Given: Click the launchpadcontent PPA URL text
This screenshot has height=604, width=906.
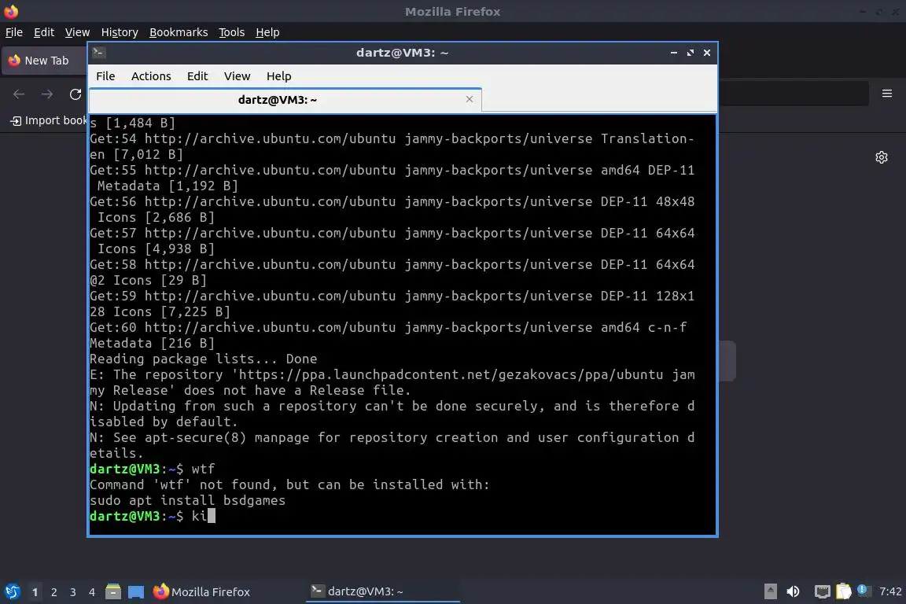Looking at the screenshot, I should 451,374.
